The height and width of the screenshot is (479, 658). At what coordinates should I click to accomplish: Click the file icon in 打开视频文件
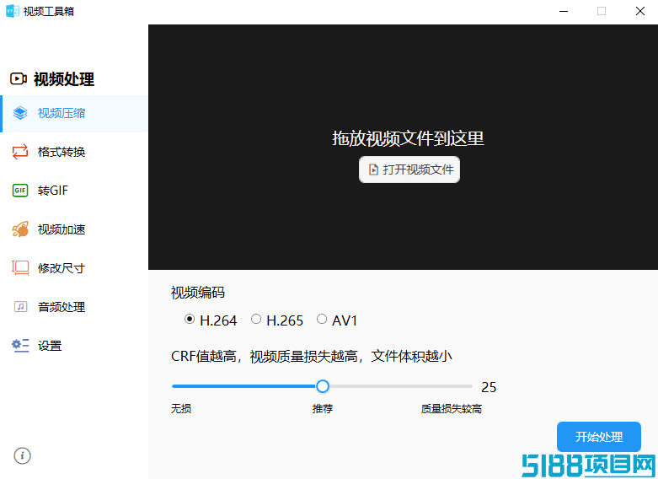[x=373, y=170]
